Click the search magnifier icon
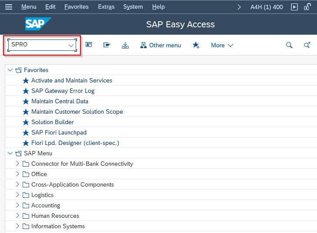The height and width of the screenshot is (233, 317). 289,45
